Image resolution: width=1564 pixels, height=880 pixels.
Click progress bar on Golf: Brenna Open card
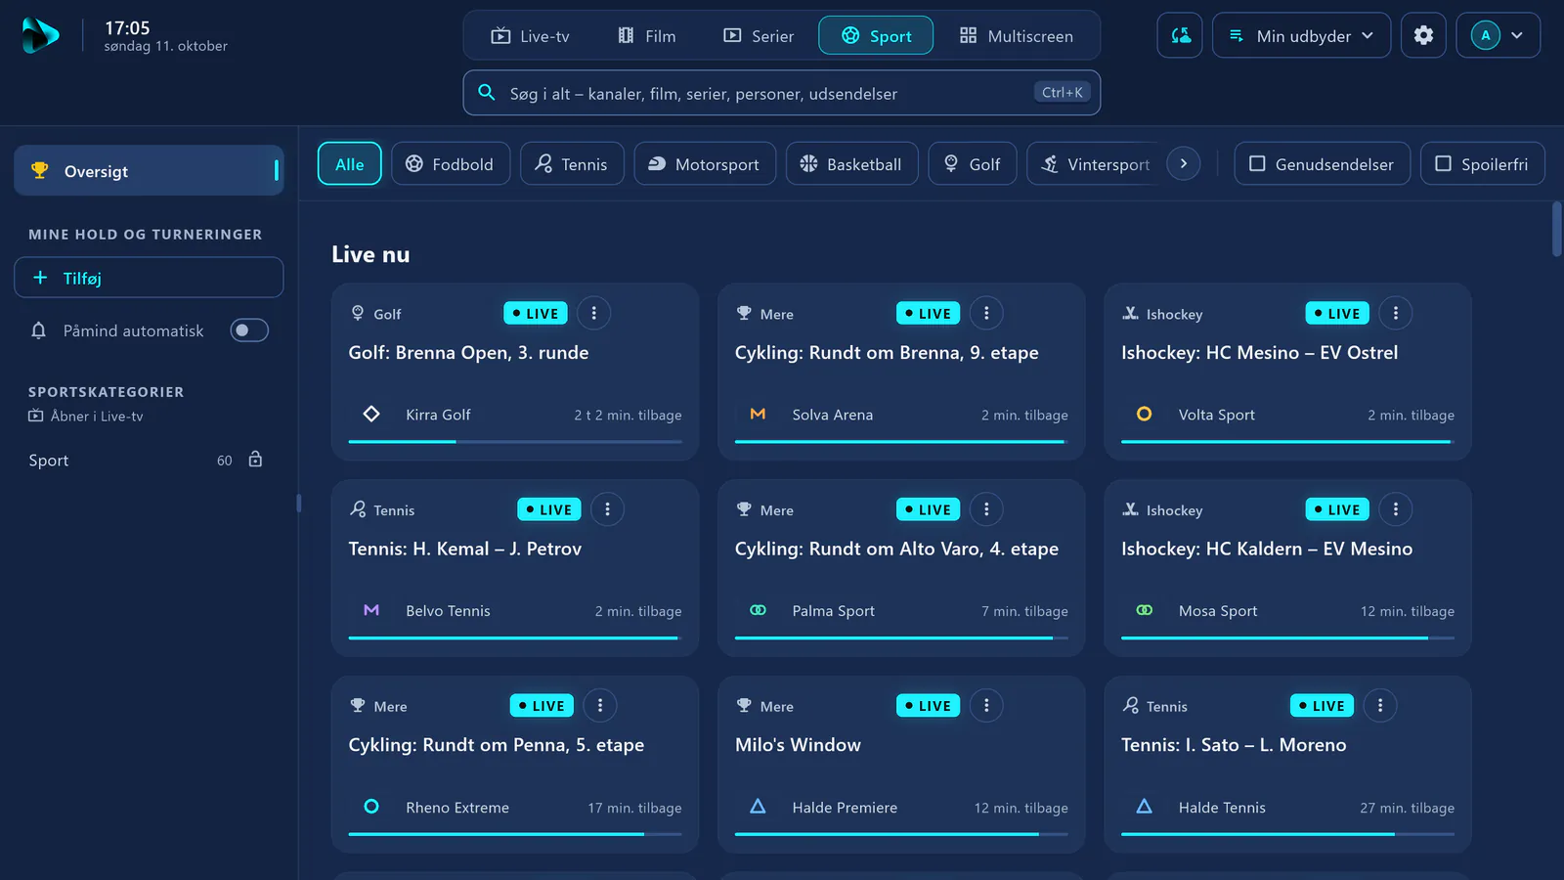(x=515, y=442)
